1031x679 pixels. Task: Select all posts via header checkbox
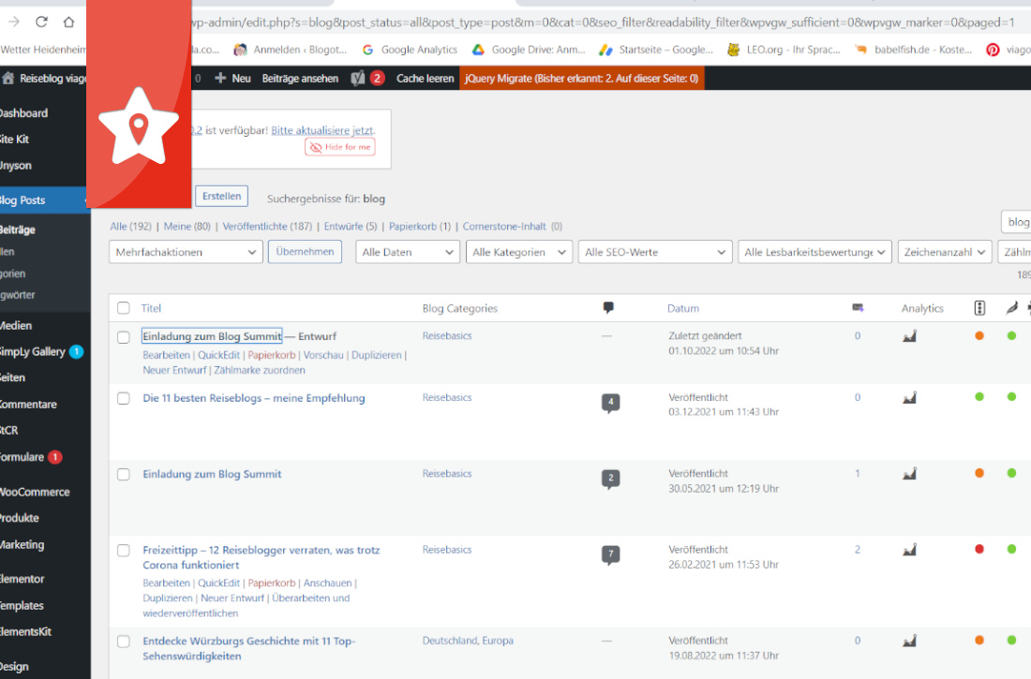123,307
